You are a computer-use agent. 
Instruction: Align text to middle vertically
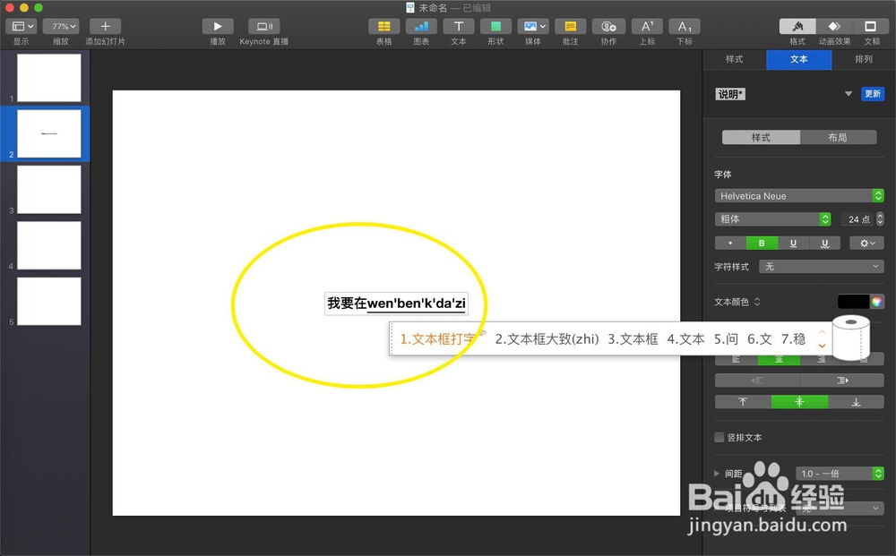coord(799,402)
